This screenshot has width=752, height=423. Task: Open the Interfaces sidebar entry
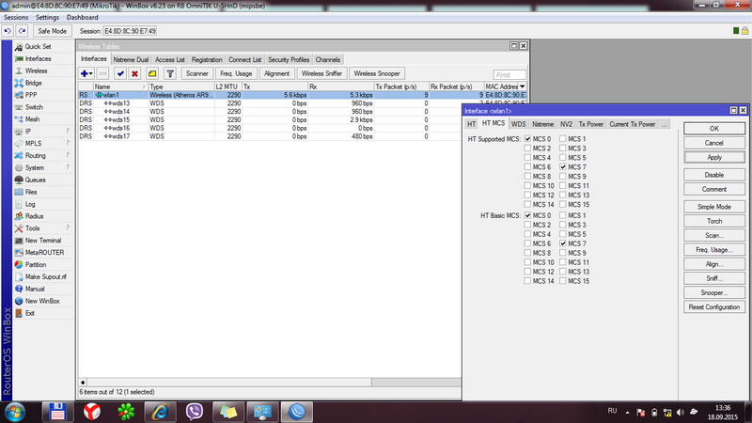[38, 58]
